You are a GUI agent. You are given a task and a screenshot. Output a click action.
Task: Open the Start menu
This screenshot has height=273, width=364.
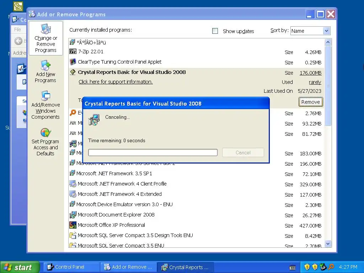pyautogui.click(x=20, y=267)
